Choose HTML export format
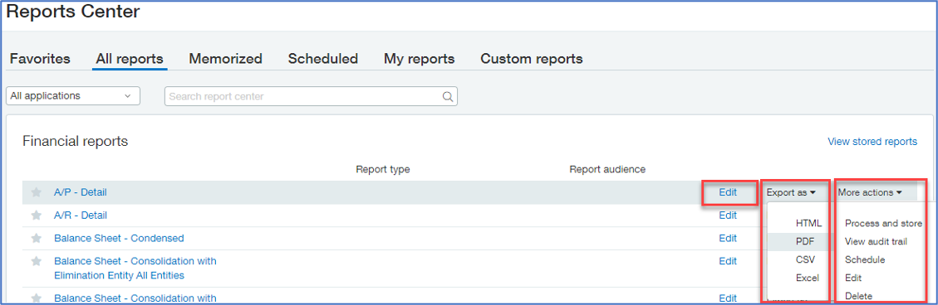938x305 pixels. click(x=808, y=223)
